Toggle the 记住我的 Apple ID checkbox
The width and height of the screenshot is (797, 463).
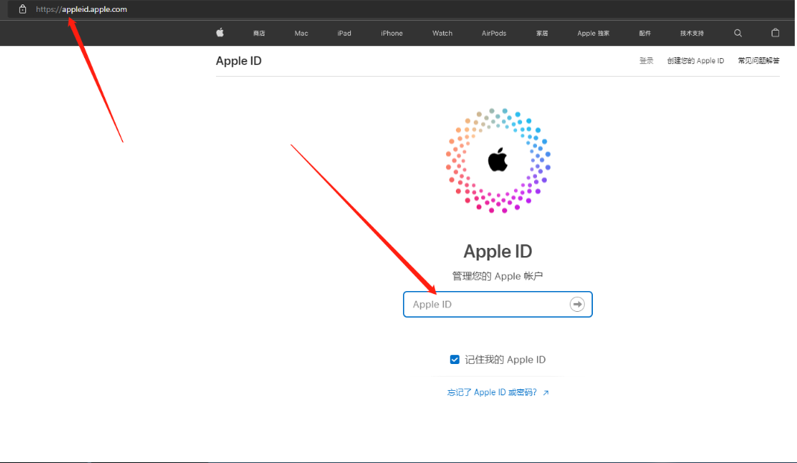(x=454, y=360)
